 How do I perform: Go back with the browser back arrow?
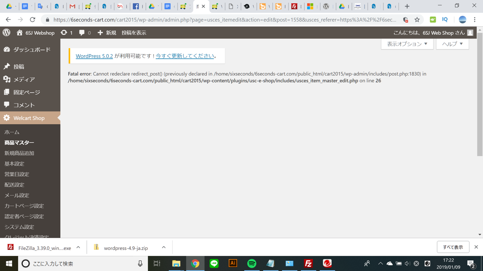click(x=8, y=20)
